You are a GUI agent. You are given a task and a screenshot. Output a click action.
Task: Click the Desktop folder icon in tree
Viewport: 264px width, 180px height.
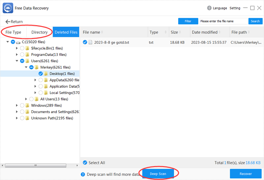[x=46, y=73]
